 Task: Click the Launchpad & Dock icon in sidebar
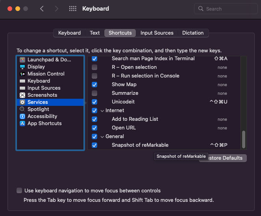[22, 60]
